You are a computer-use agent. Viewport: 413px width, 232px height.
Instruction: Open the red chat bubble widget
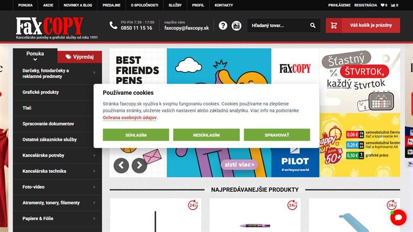398,217
